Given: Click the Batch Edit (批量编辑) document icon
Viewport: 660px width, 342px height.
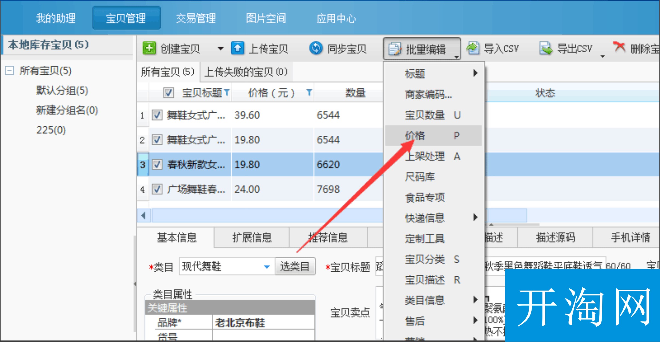Looking at the screenshot, I should point(395,49).
